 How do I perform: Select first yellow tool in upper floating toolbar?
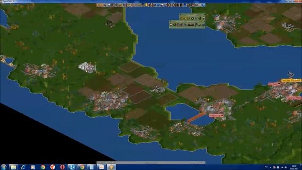click(182, 18)
